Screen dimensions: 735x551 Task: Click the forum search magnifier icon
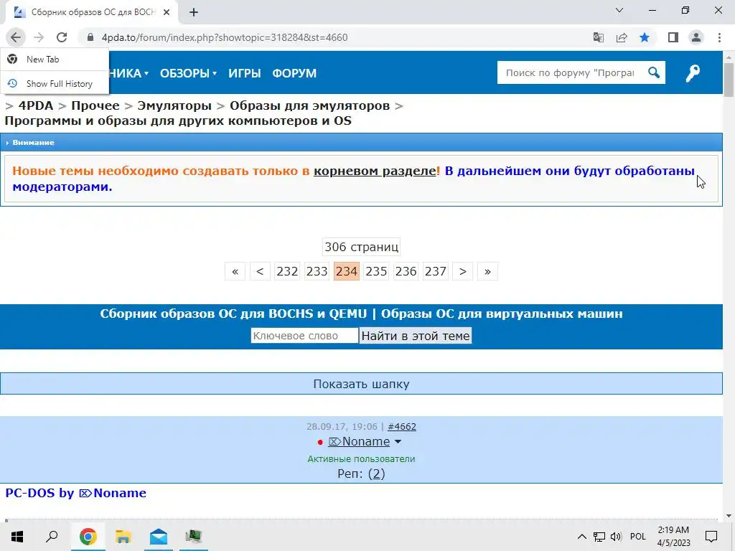coord(654,72)
